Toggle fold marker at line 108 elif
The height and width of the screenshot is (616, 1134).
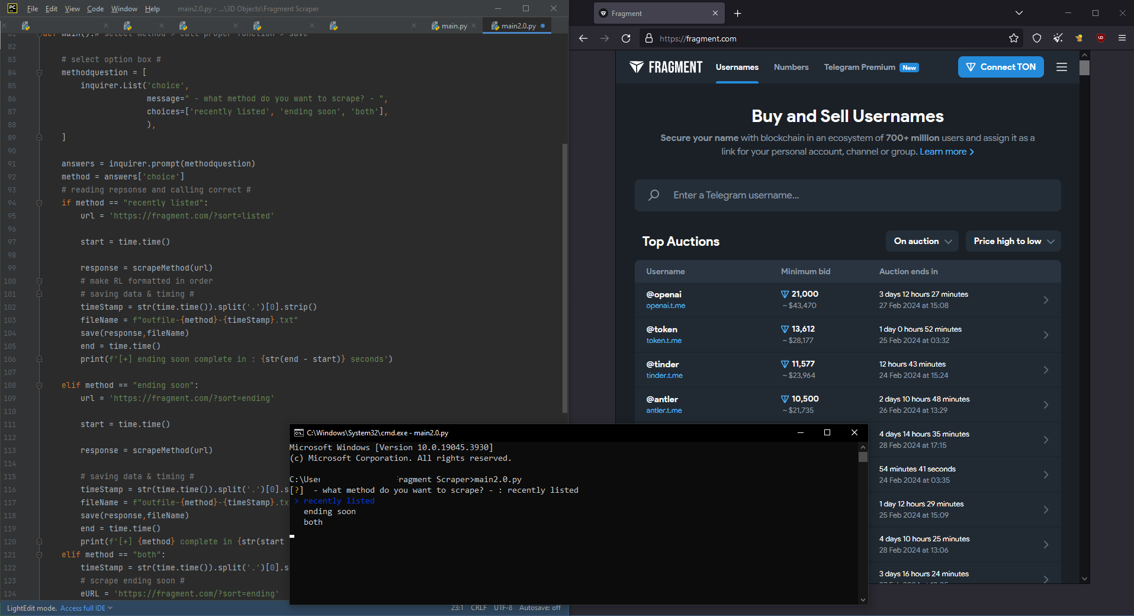[x=40, y=385]
